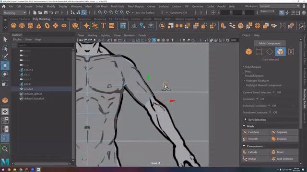Click the Boolean button
The height and width of the screenshot is (172, 307).
[284, 139]
